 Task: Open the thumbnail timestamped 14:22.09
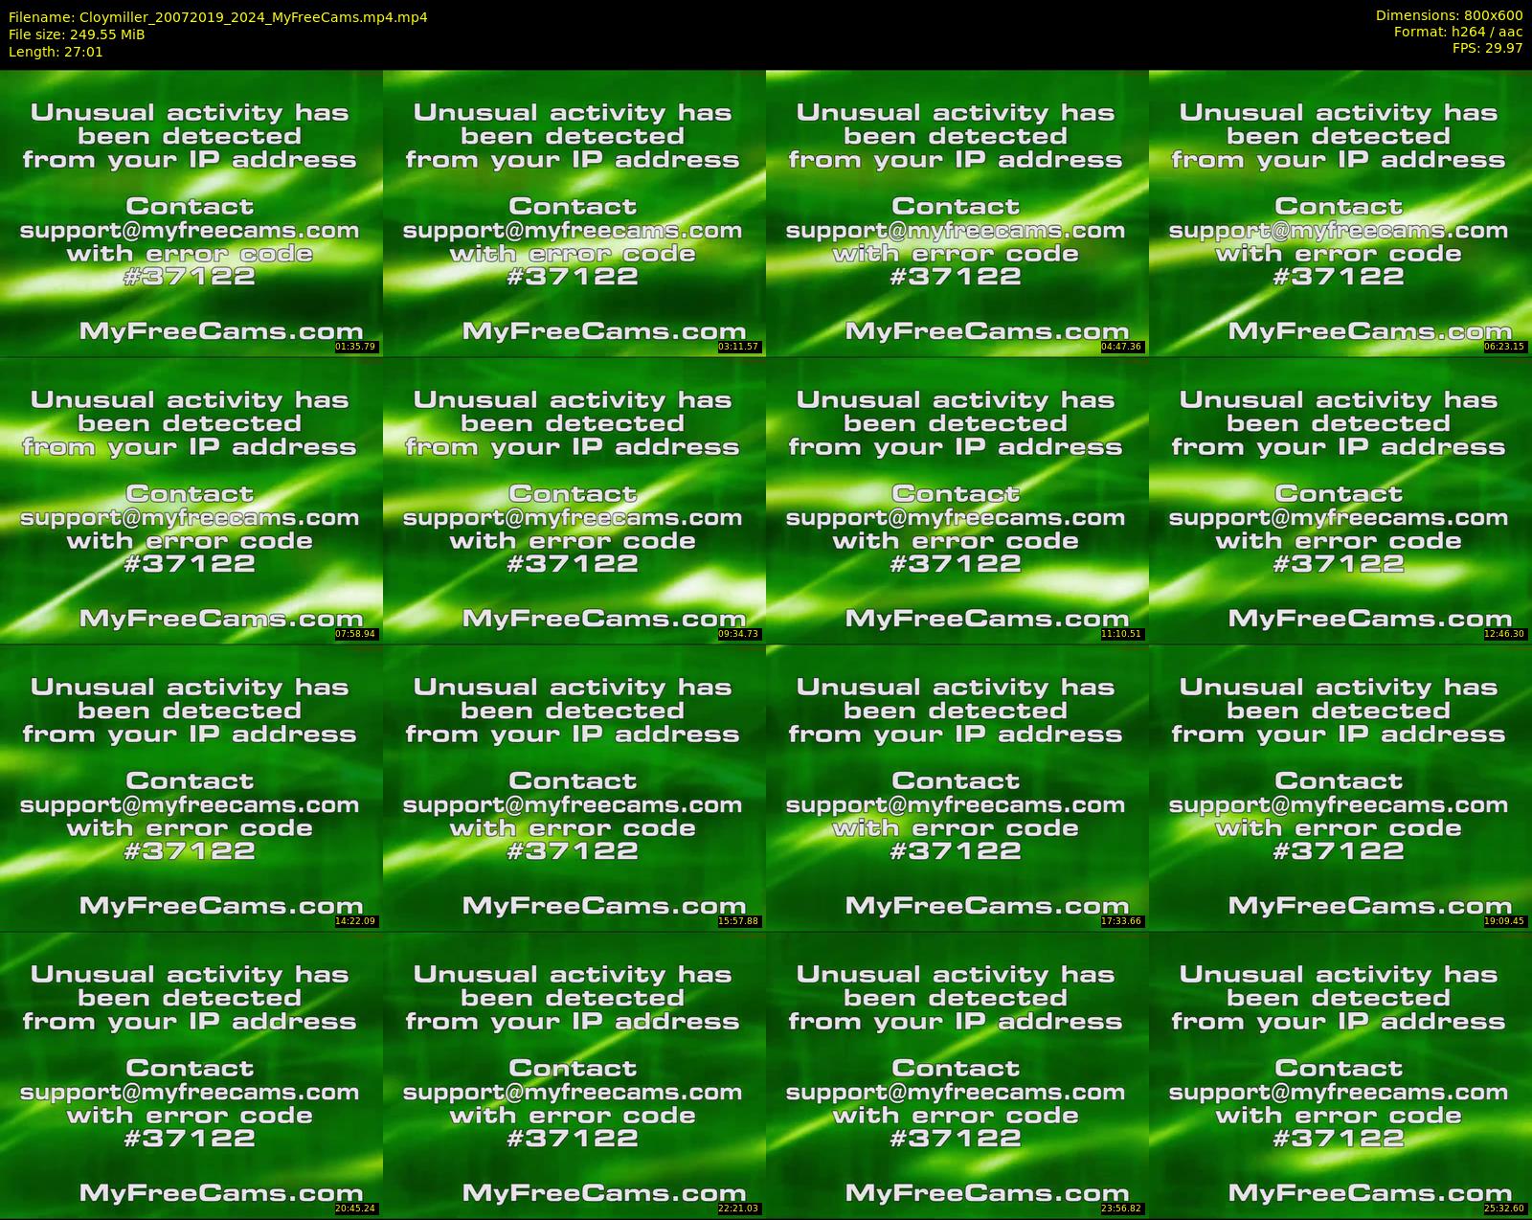[x=191, y=787]
